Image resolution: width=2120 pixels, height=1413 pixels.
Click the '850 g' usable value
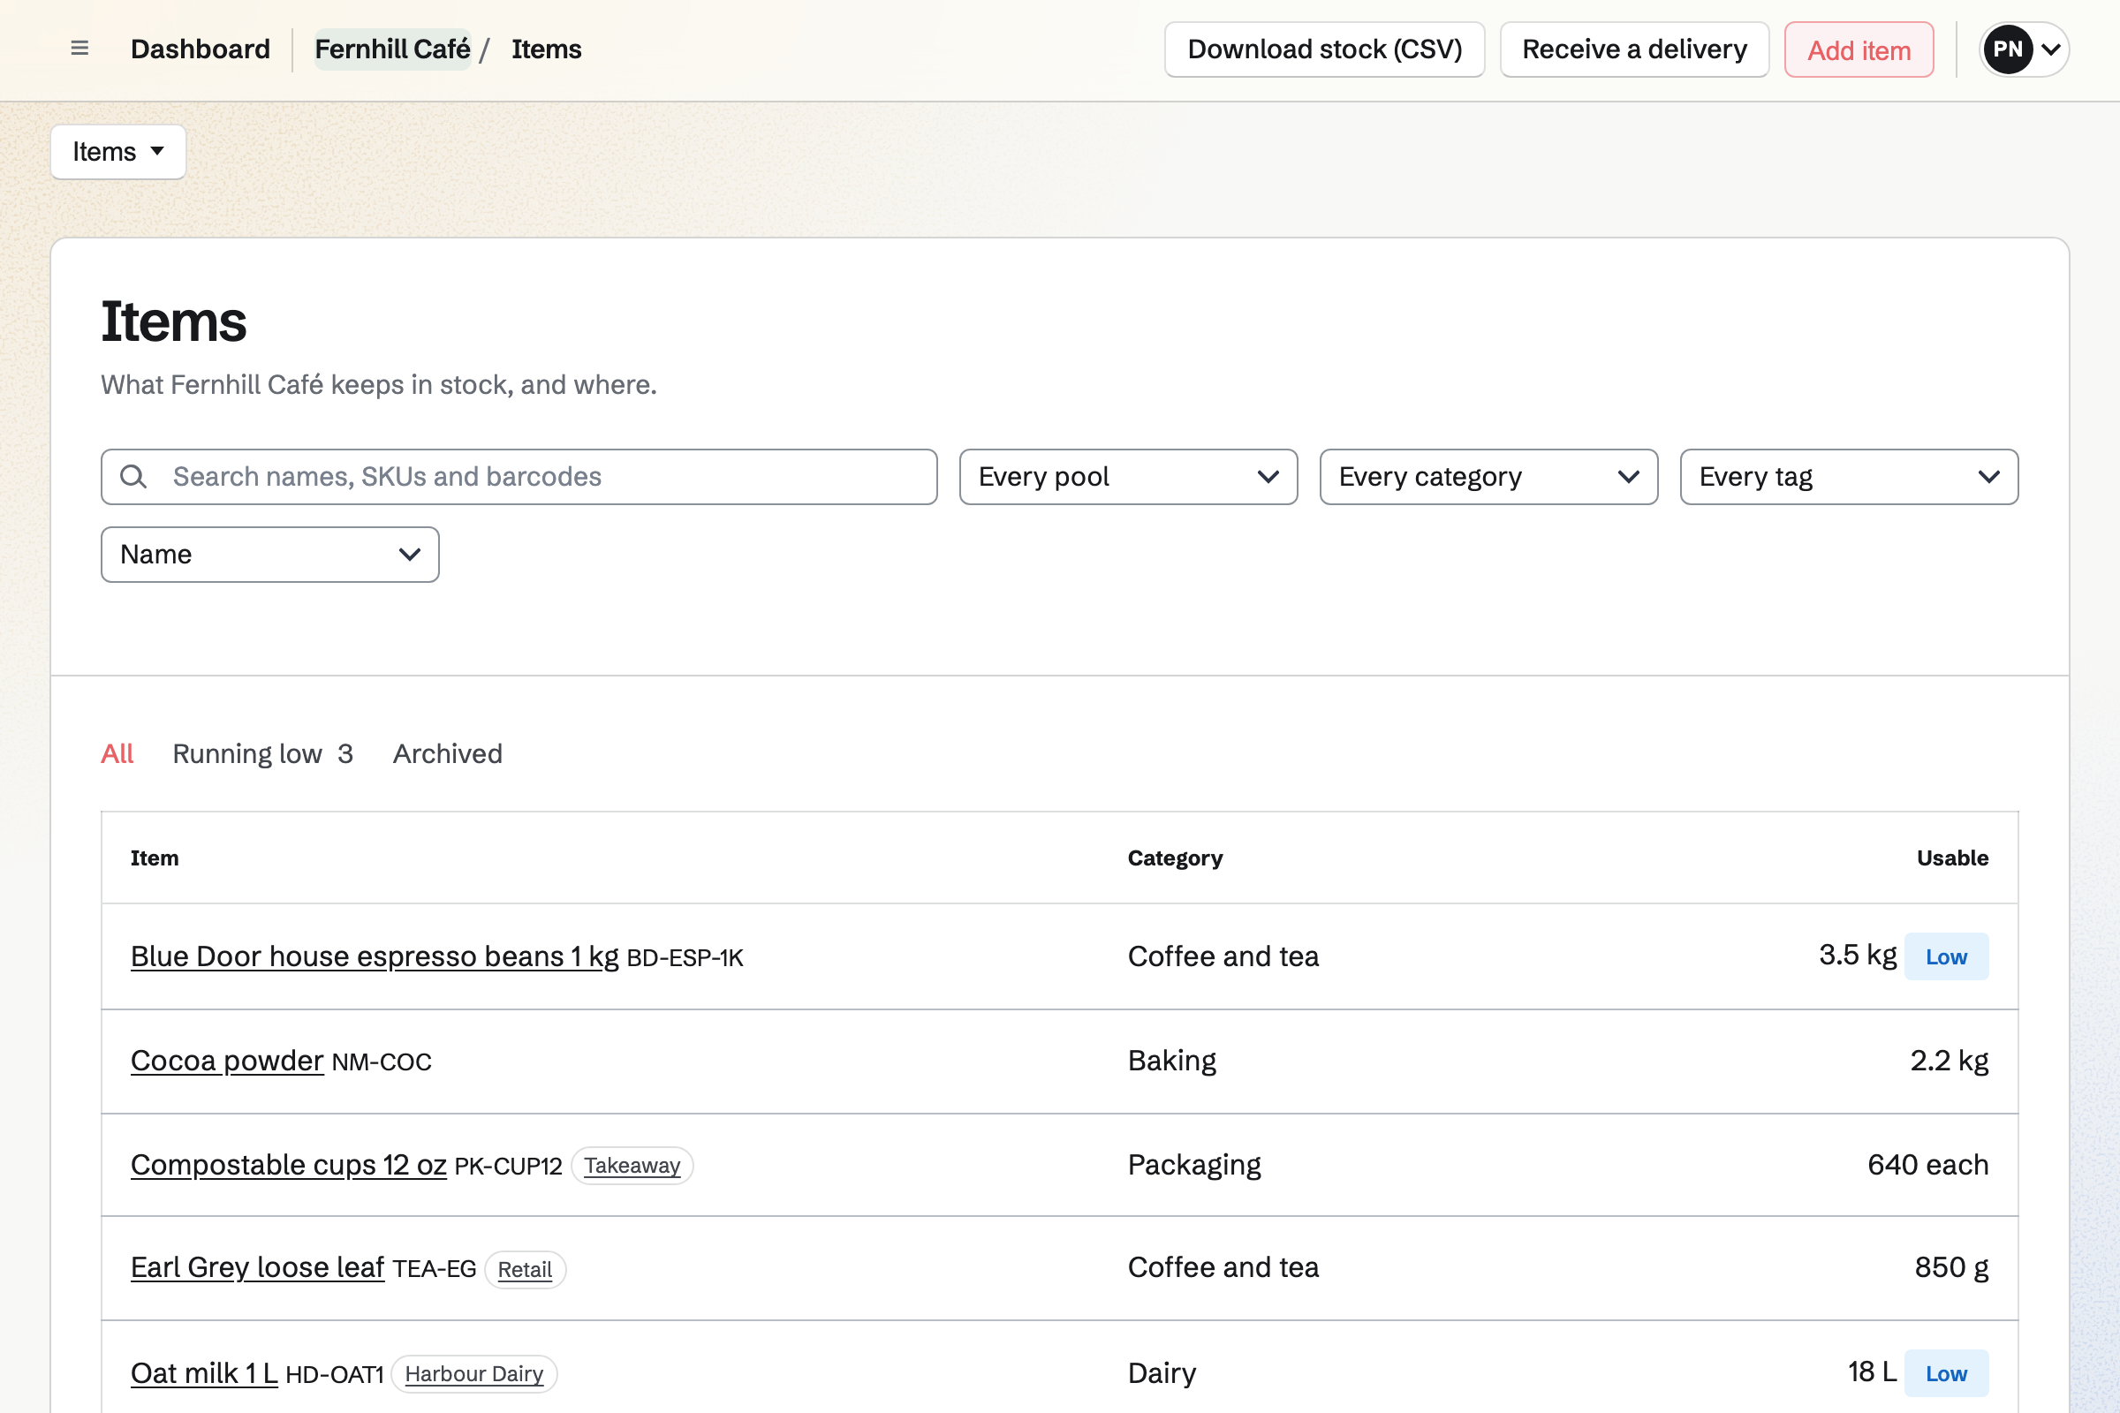click(x=1951, y=1268)
